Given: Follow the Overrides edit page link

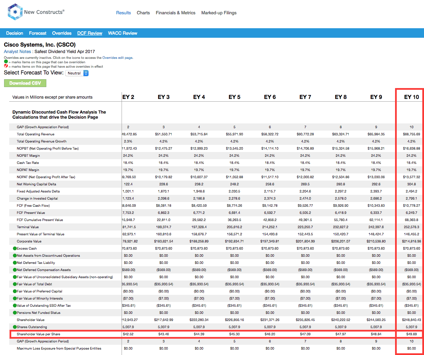Looking at the screenshot, I should pyautogui.click(x=117, y=58).
